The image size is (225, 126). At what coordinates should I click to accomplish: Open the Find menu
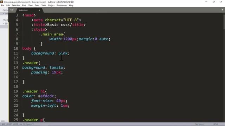[x=24, y=6]
